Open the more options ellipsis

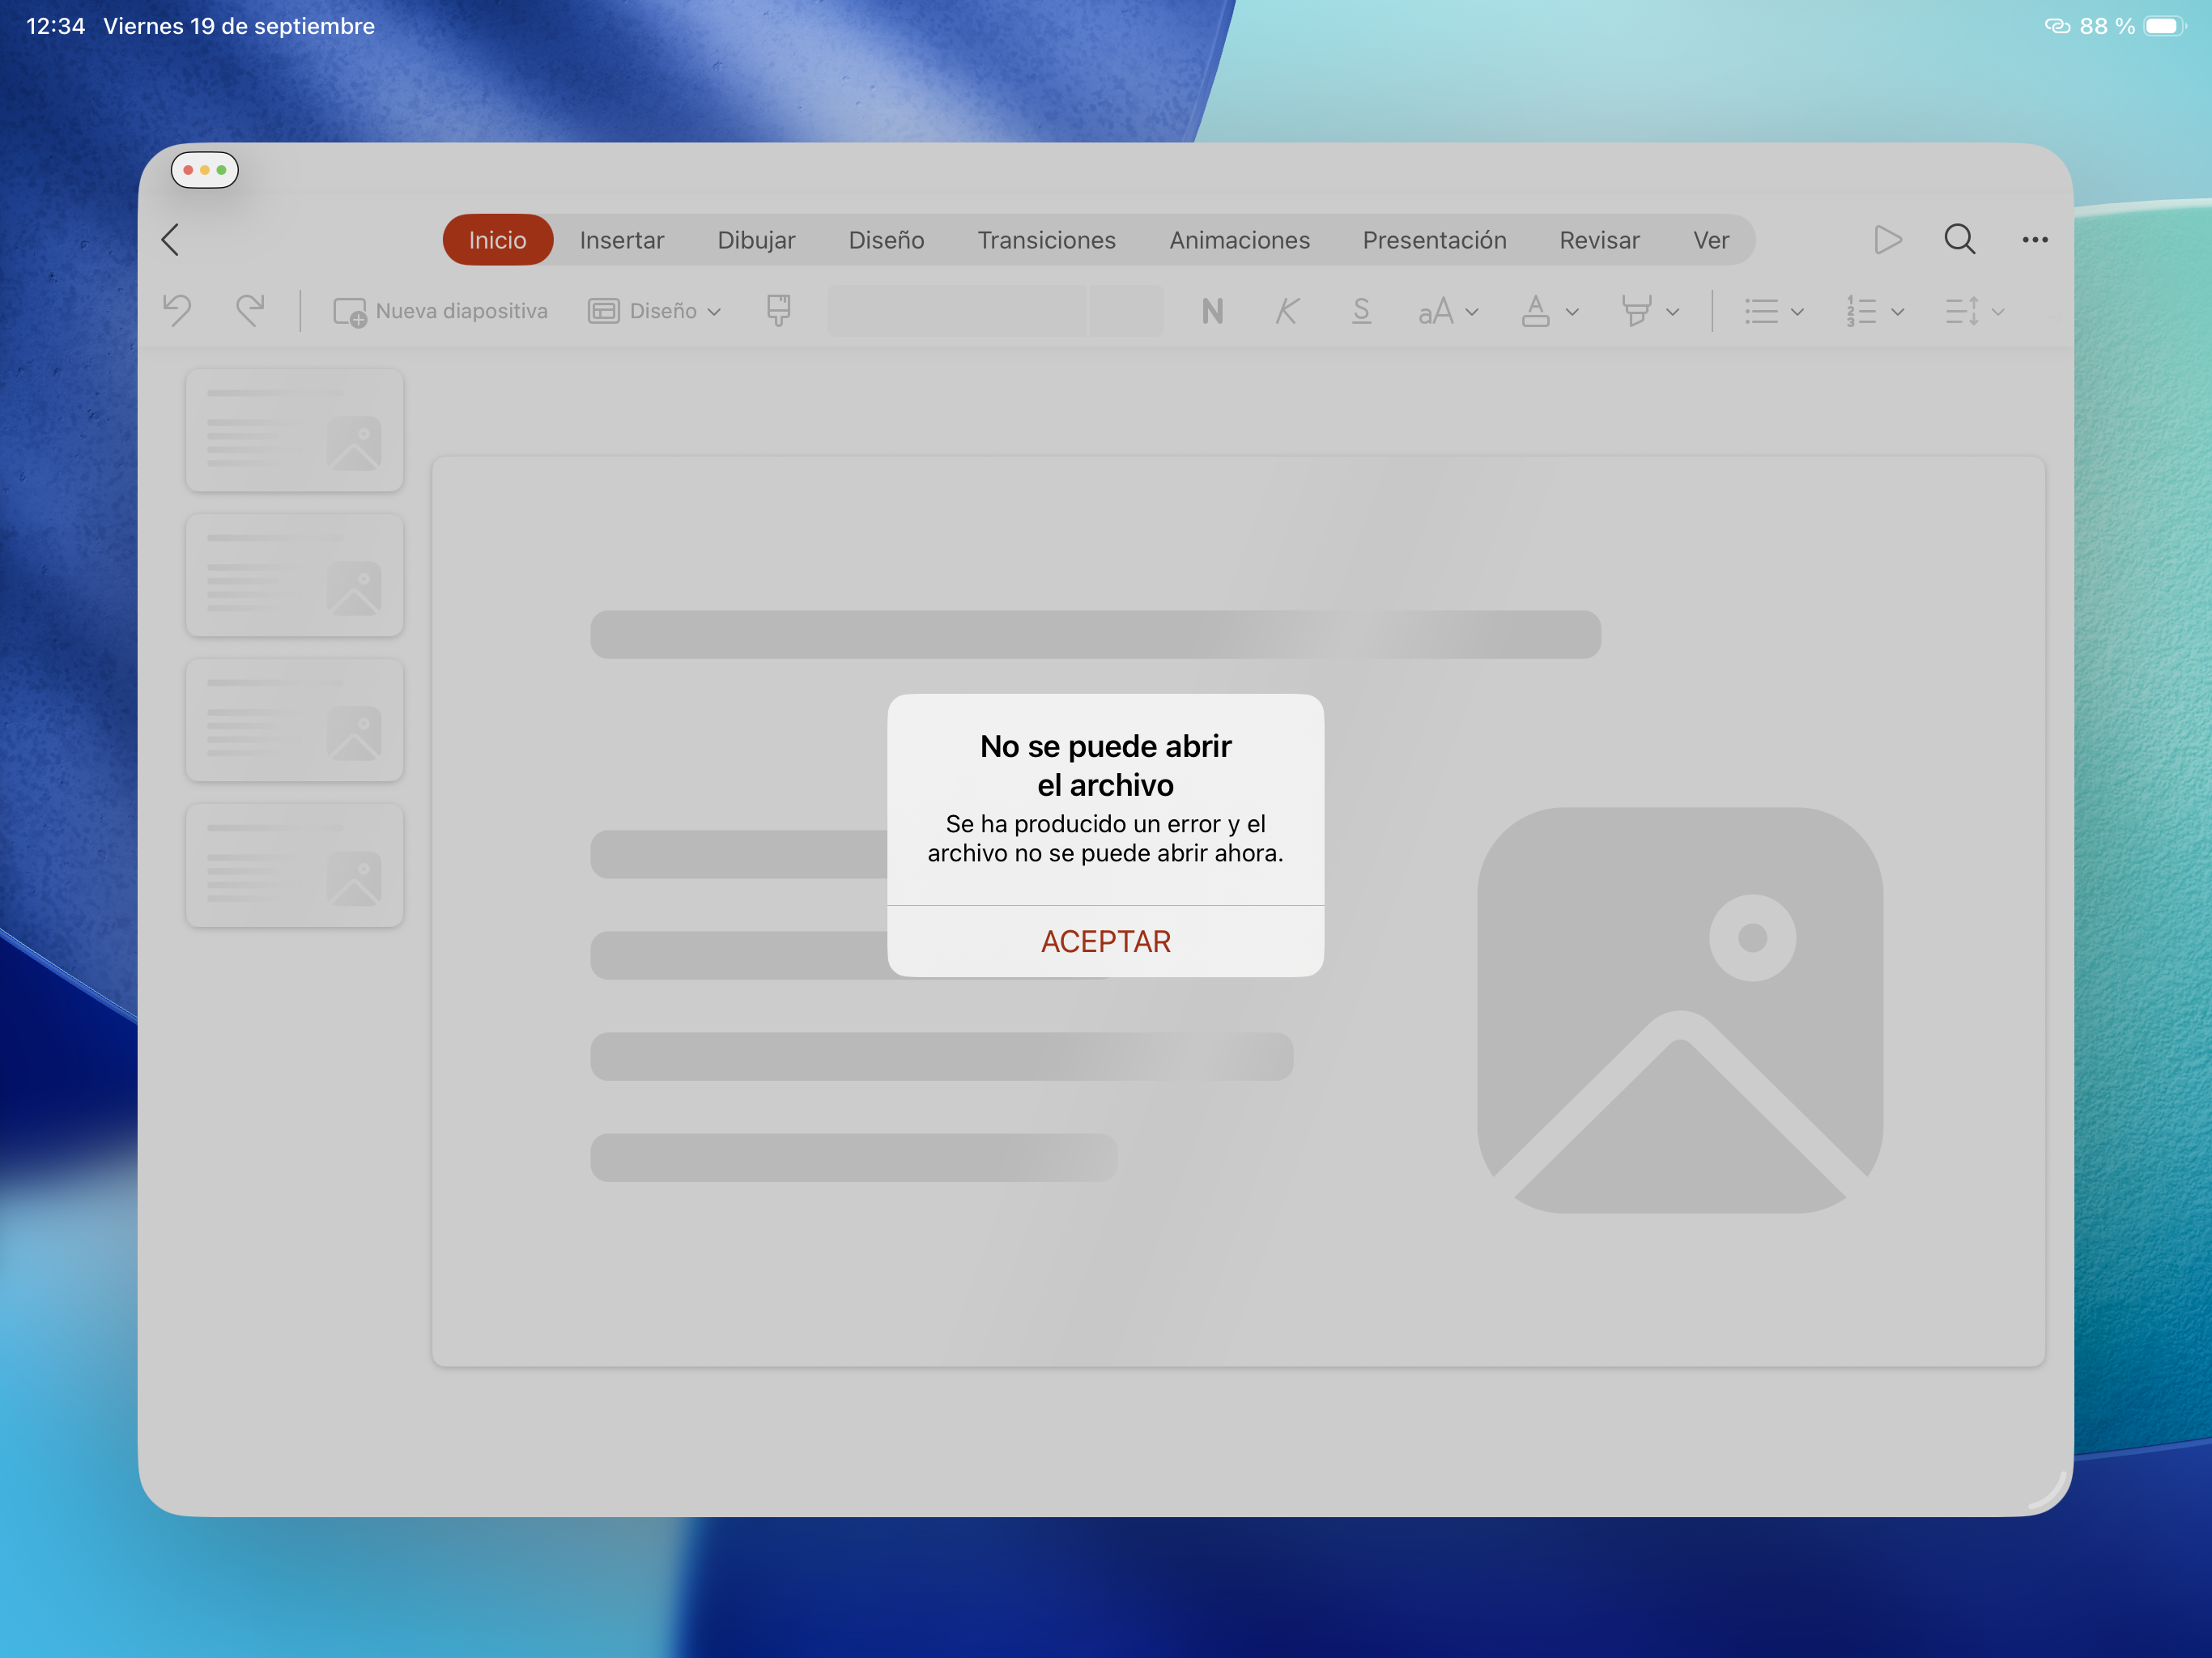2034,240
